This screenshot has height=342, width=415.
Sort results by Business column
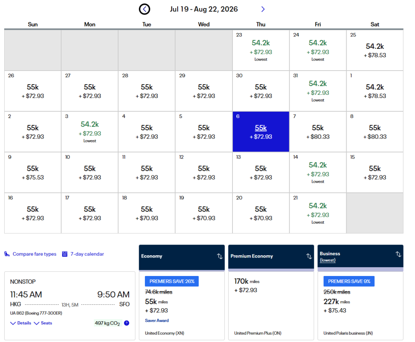coord(398,254)
